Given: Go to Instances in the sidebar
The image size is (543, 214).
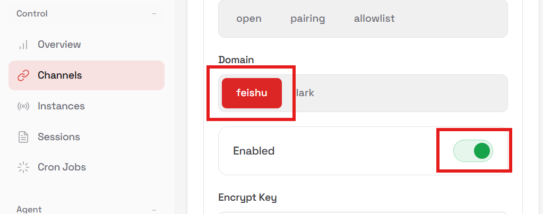Looking at the screenshot, I should pos(61,106).
